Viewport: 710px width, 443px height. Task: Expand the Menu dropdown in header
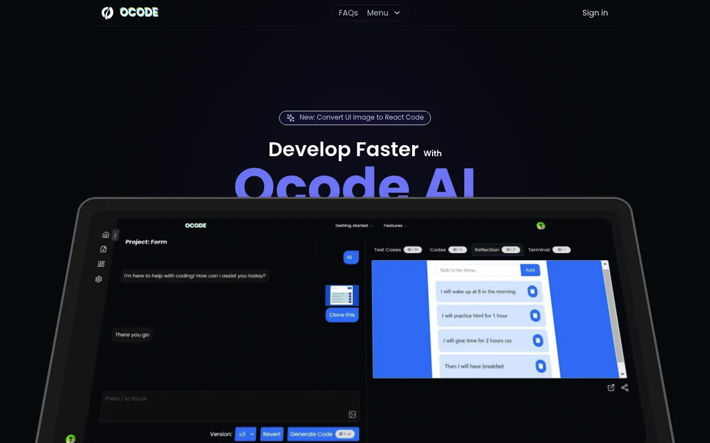[x=384, y=13]
